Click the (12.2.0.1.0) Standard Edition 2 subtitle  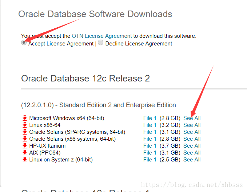(99, 105)
